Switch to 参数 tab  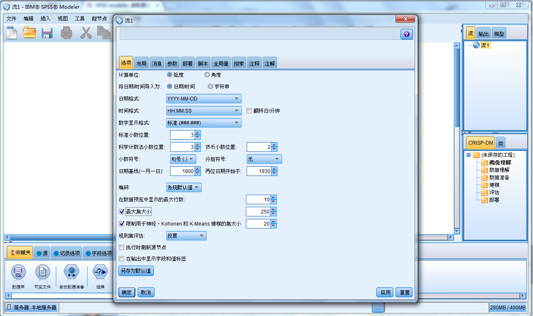[x=172, y=63]
